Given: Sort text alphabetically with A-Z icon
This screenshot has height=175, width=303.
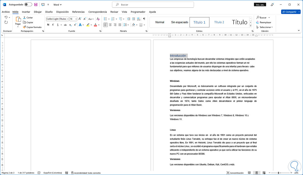Looking at the screenshot, I should [x=139, y=19].
